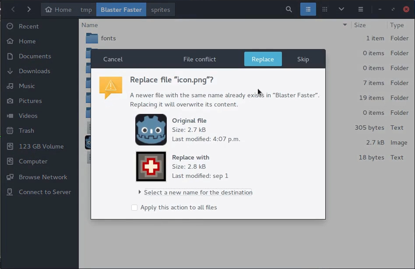Click the tmp breadcrumb
The image size is (415, 269).
pos(86,10)
